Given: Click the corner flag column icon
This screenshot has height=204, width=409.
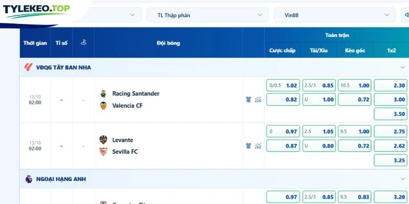Looking at the screenshot, I should pos(83,42).
